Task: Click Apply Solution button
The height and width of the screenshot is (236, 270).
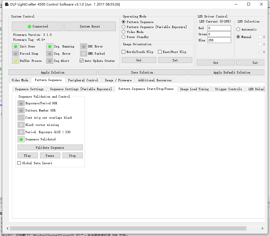Action: [x=53, y=72]
